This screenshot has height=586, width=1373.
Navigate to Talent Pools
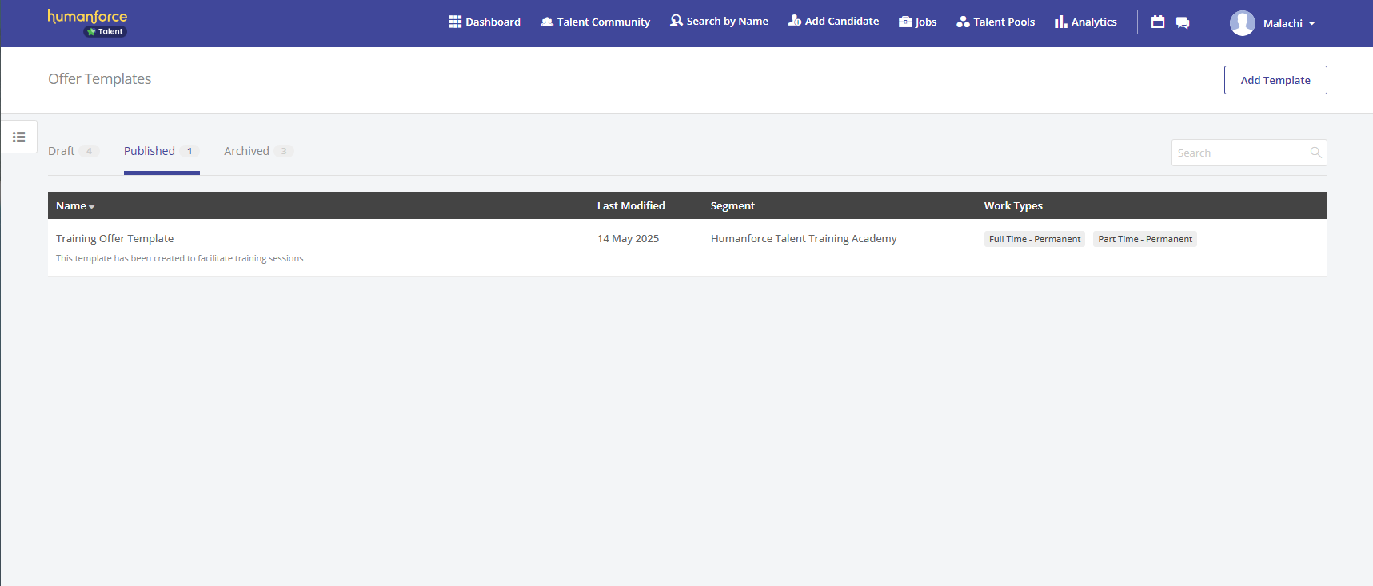(996, 22)
